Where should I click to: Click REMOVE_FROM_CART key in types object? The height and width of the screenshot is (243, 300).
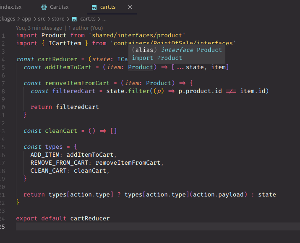click(x=59, y=163)
